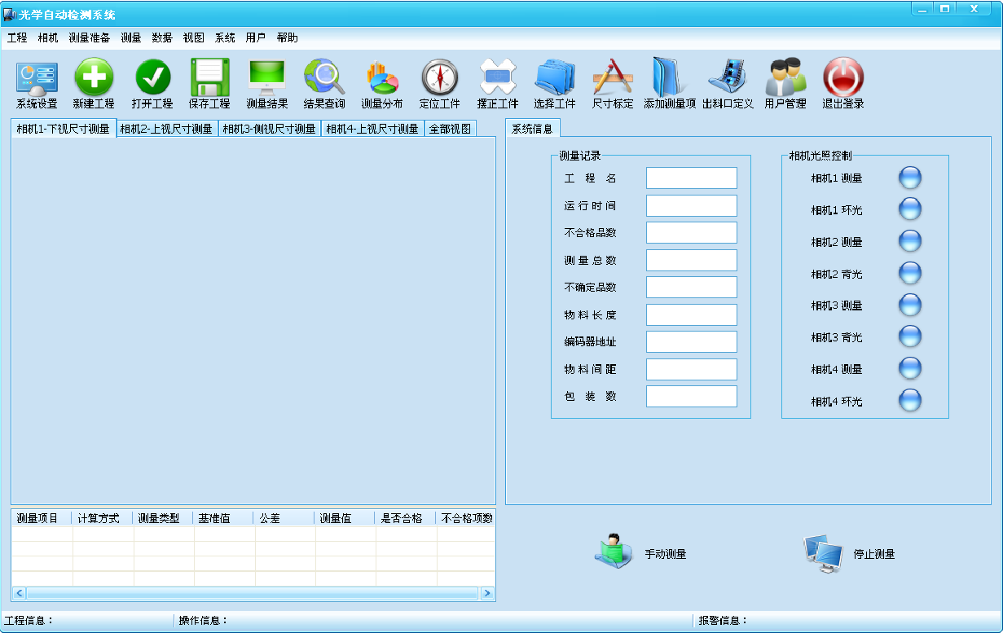Switch to 全部视图 tab
The image size is (1003, 633).
(x=450, y=129)
